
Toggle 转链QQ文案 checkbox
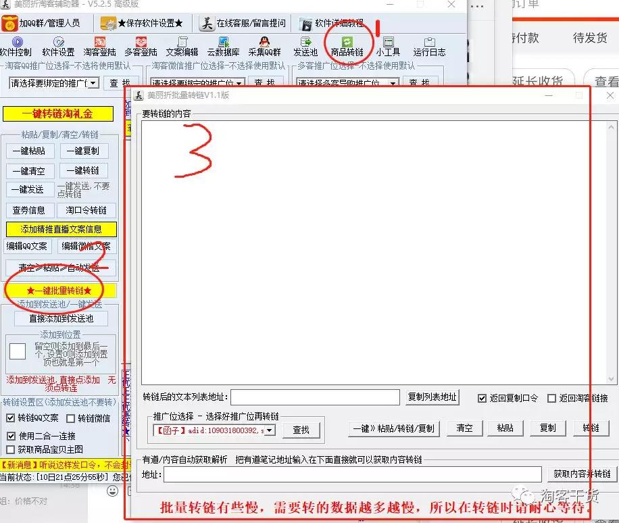click(11, 418)
